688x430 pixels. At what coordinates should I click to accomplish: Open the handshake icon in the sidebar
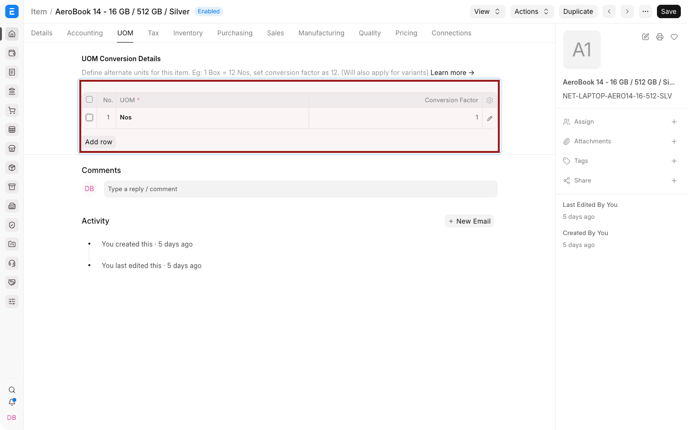(x=12, y=282)
